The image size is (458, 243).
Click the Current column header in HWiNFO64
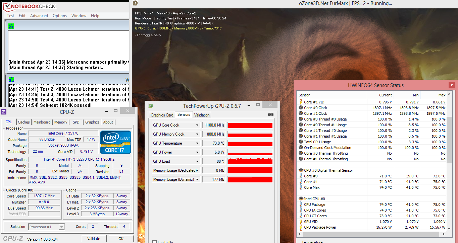coord(380,95)
